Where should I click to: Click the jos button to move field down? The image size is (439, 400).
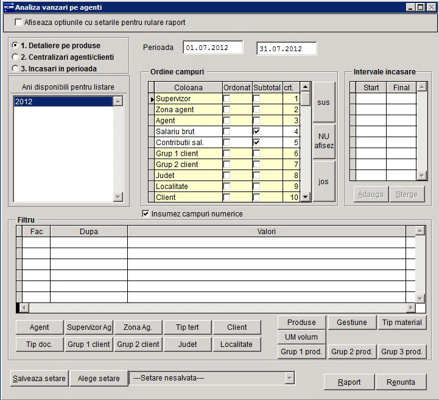click(324, 182)
